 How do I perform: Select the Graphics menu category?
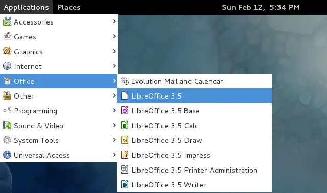(59, 51)
